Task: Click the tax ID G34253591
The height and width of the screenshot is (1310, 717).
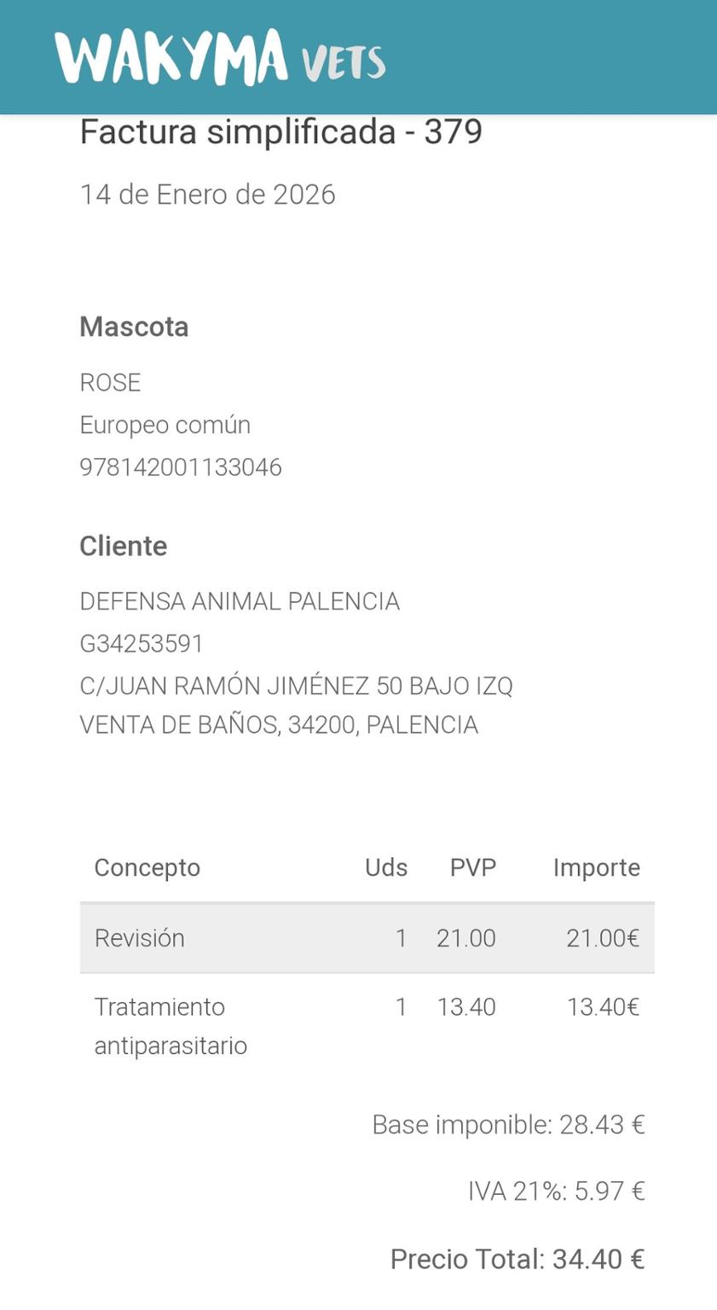Action: tap(142, 643)
